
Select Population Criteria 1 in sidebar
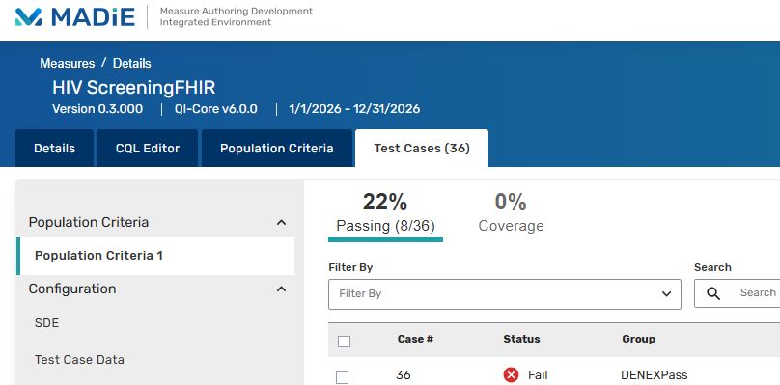pyautogui.click(x=155, y=256)
